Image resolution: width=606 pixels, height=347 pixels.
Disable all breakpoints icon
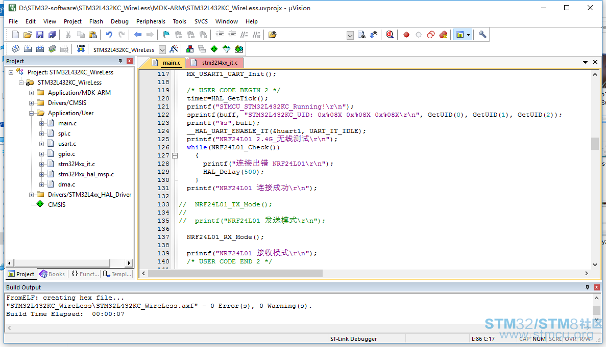[431, 35]
